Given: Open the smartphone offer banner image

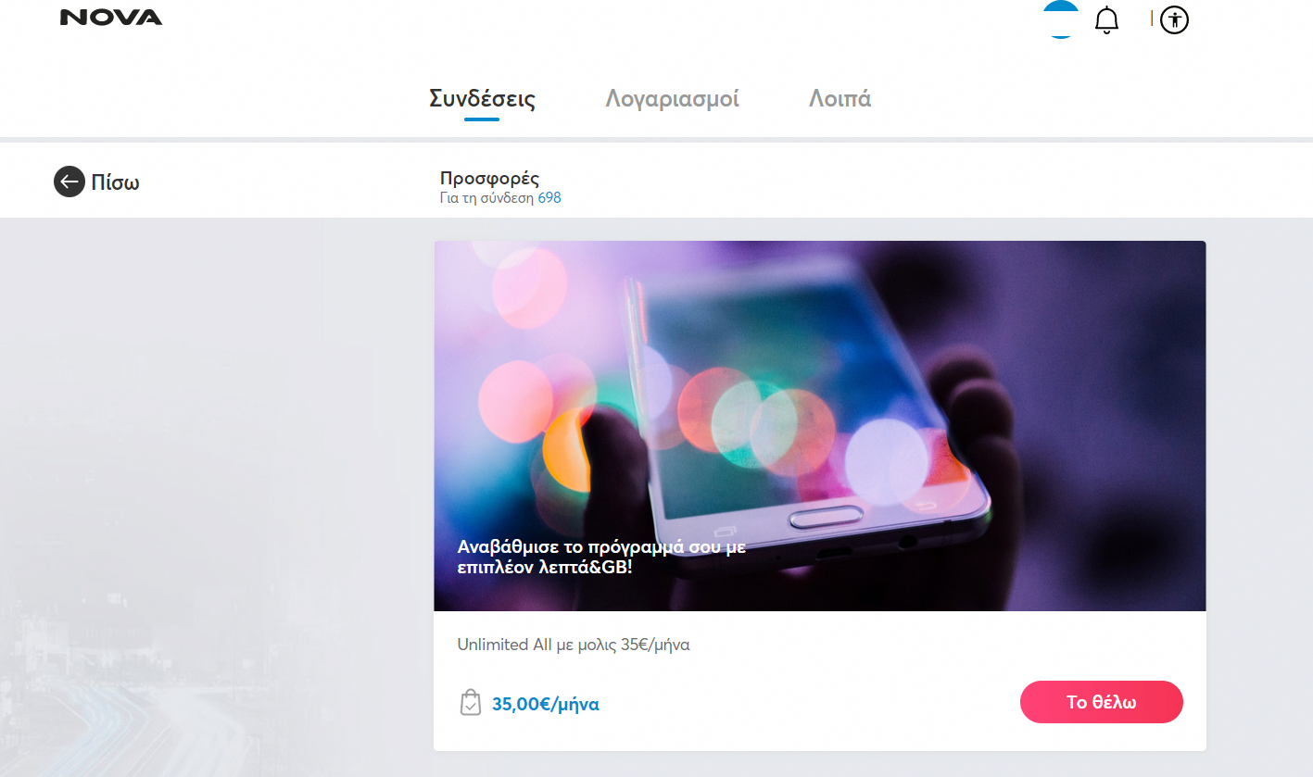Looking at the screenshot, I should (x=820, y=426).
